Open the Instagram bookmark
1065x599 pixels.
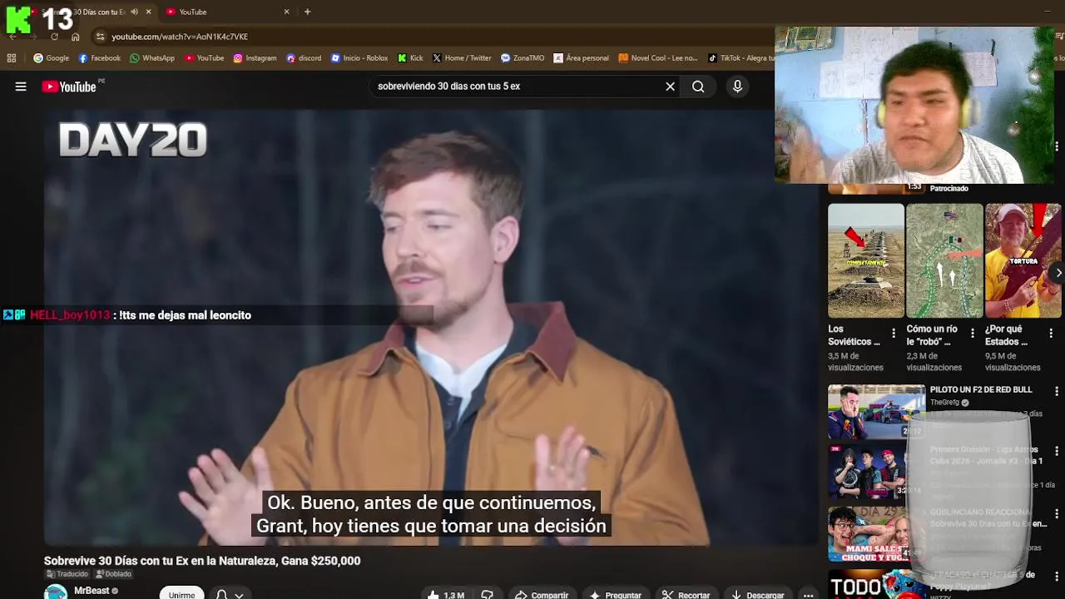click(x=255, y=58)
